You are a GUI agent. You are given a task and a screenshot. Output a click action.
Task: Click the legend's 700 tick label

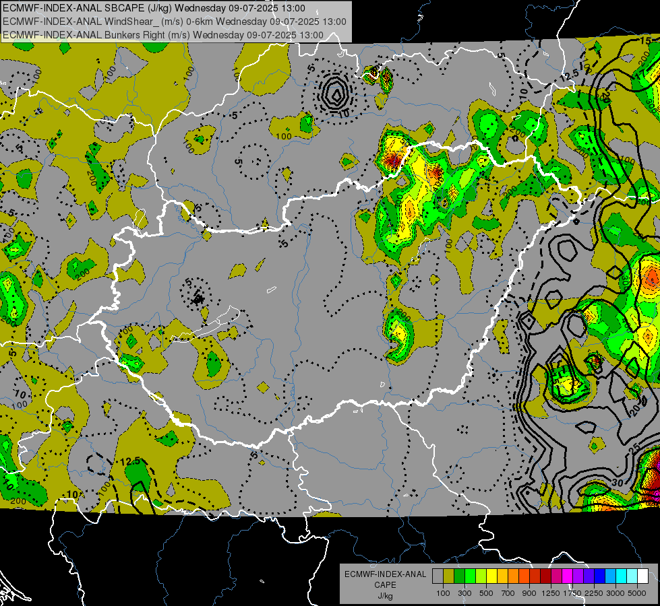point(508,593)
